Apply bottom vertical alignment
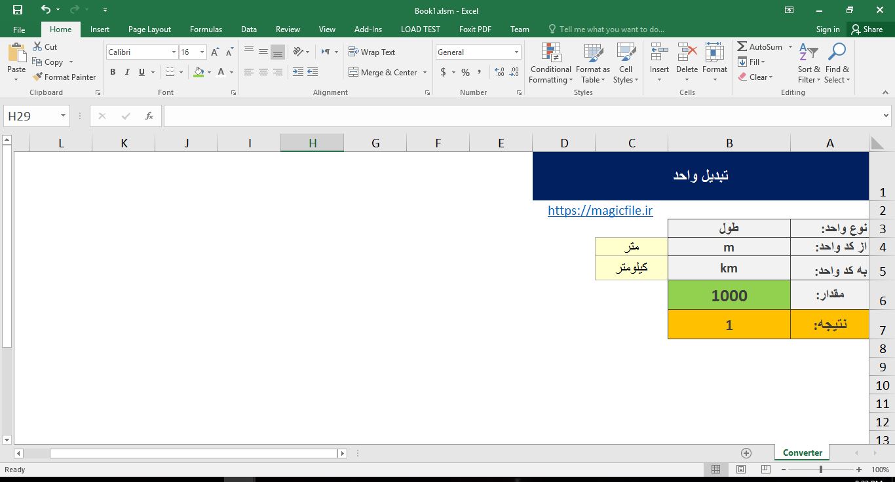895x482 pixels. click(278, 52)
